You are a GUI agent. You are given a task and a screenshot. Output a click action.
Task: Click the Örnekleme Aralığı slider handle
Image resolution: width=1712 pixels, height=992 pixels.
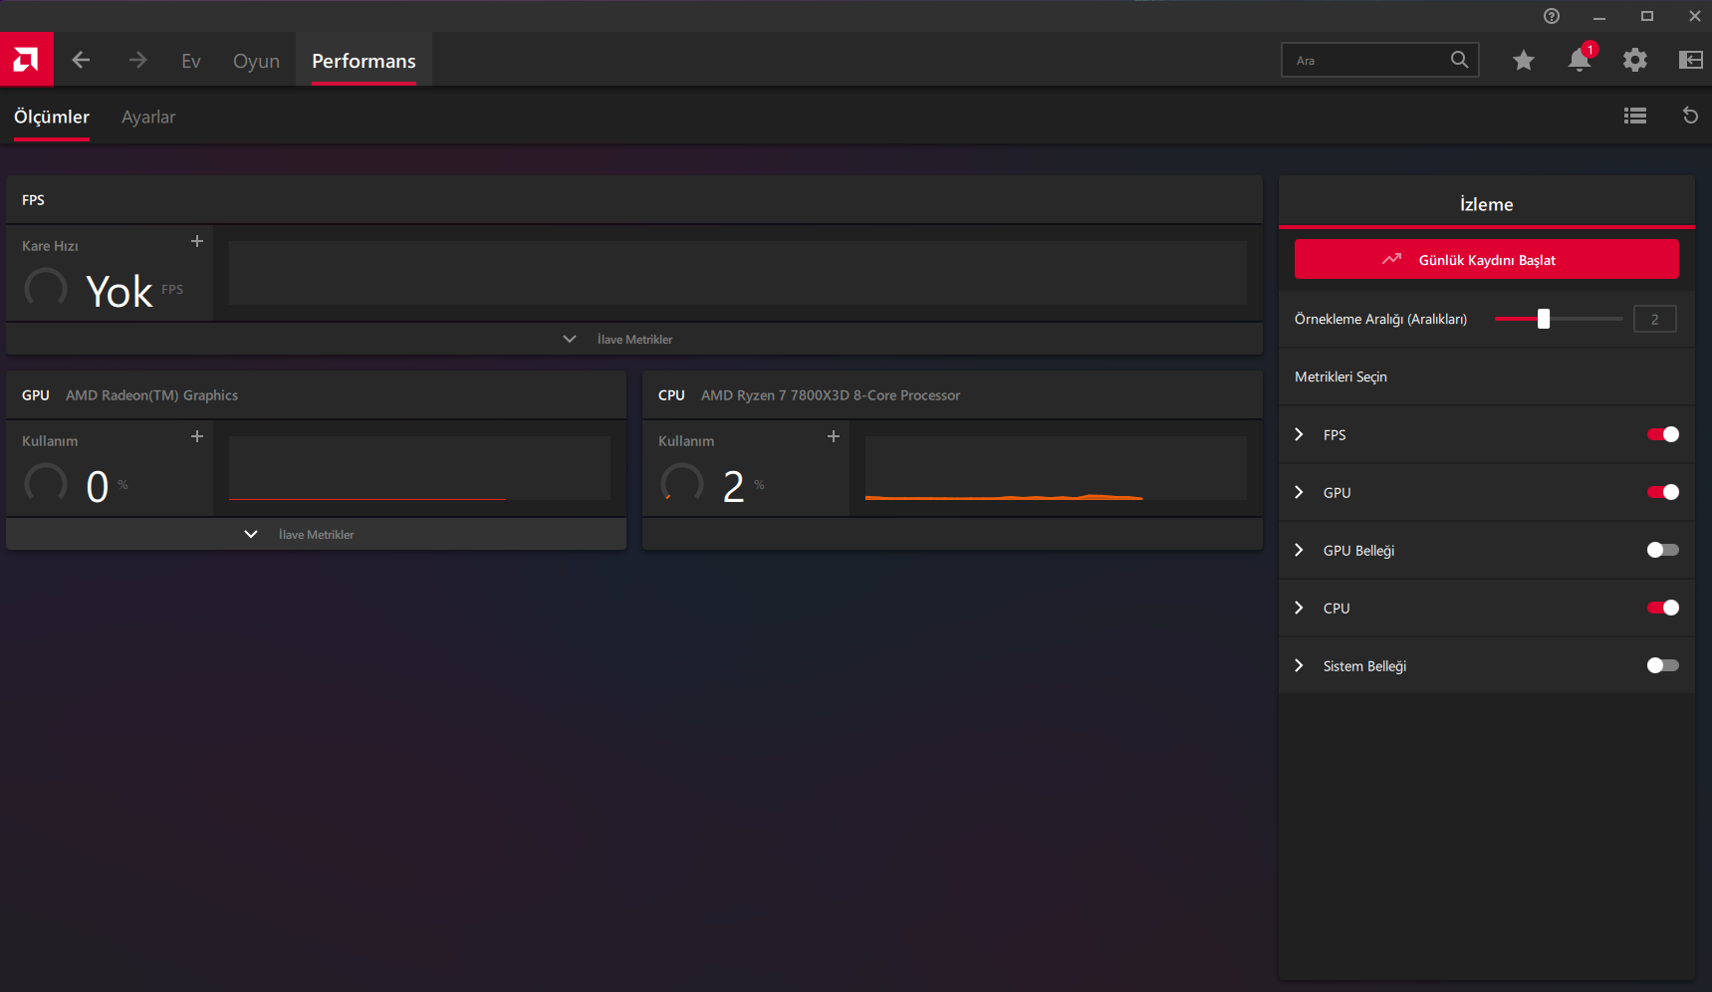click(1543, 319)
